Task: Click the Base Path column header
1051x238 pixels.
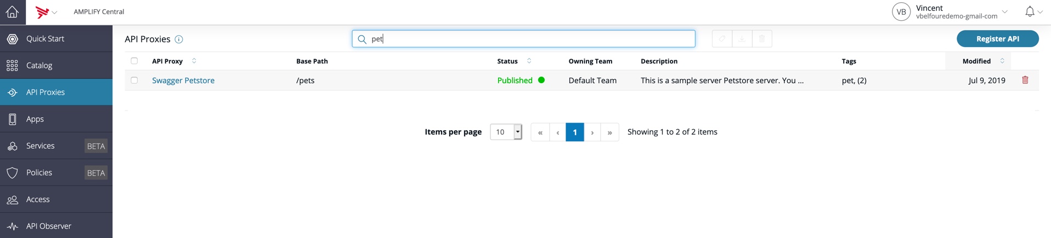Action: pyautogui.click(x=312, y=61)
